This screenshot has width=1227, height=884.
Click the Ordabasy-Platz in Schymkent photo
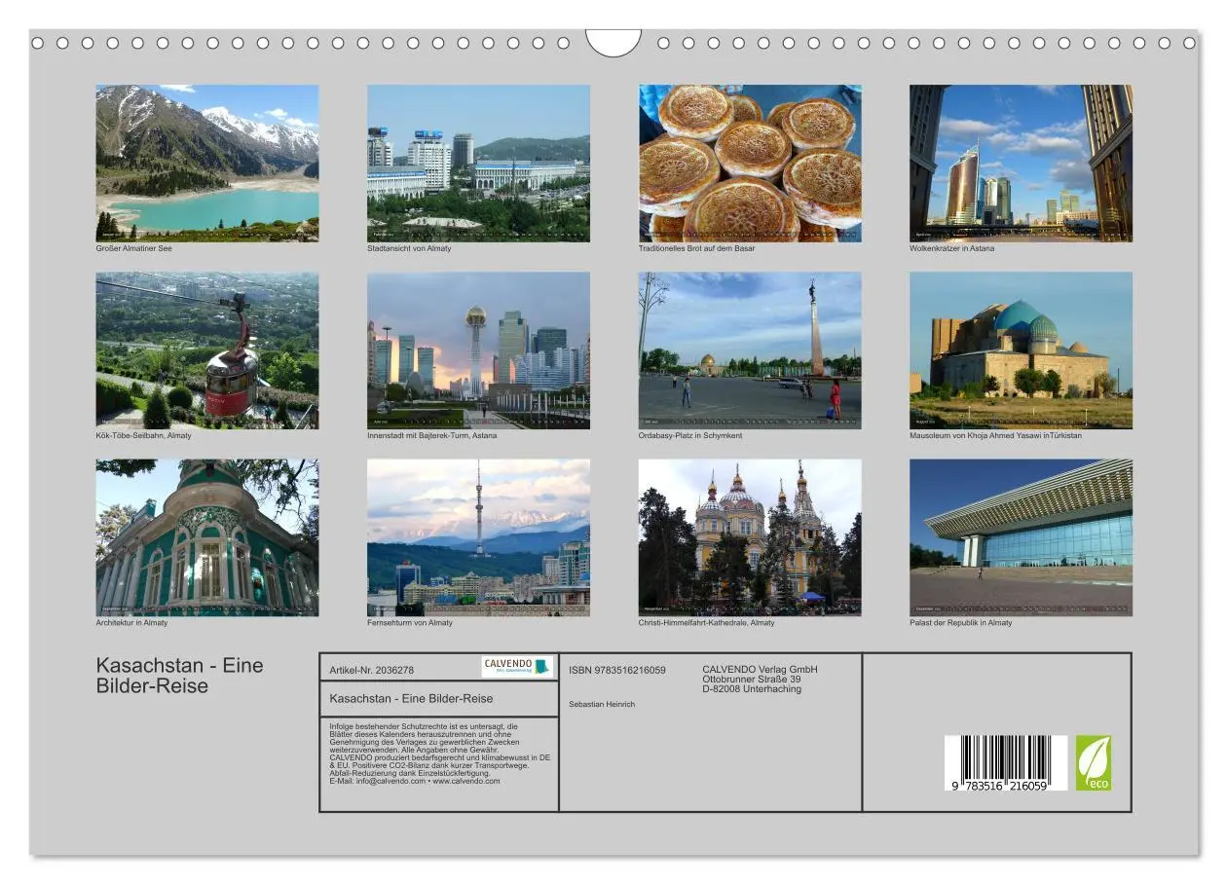750,350
